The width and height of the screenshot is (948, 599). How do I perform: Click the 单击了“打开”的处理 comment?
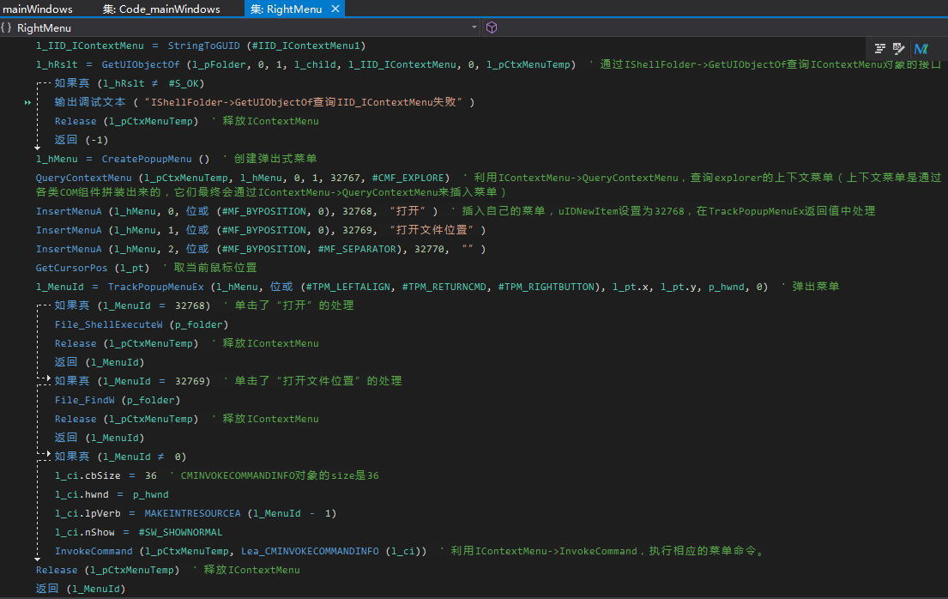pos(293,306)
